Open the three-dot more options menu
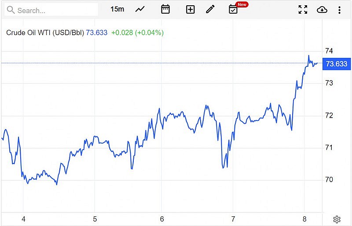This screenshot has height=226, width=352. click(339, 9)
